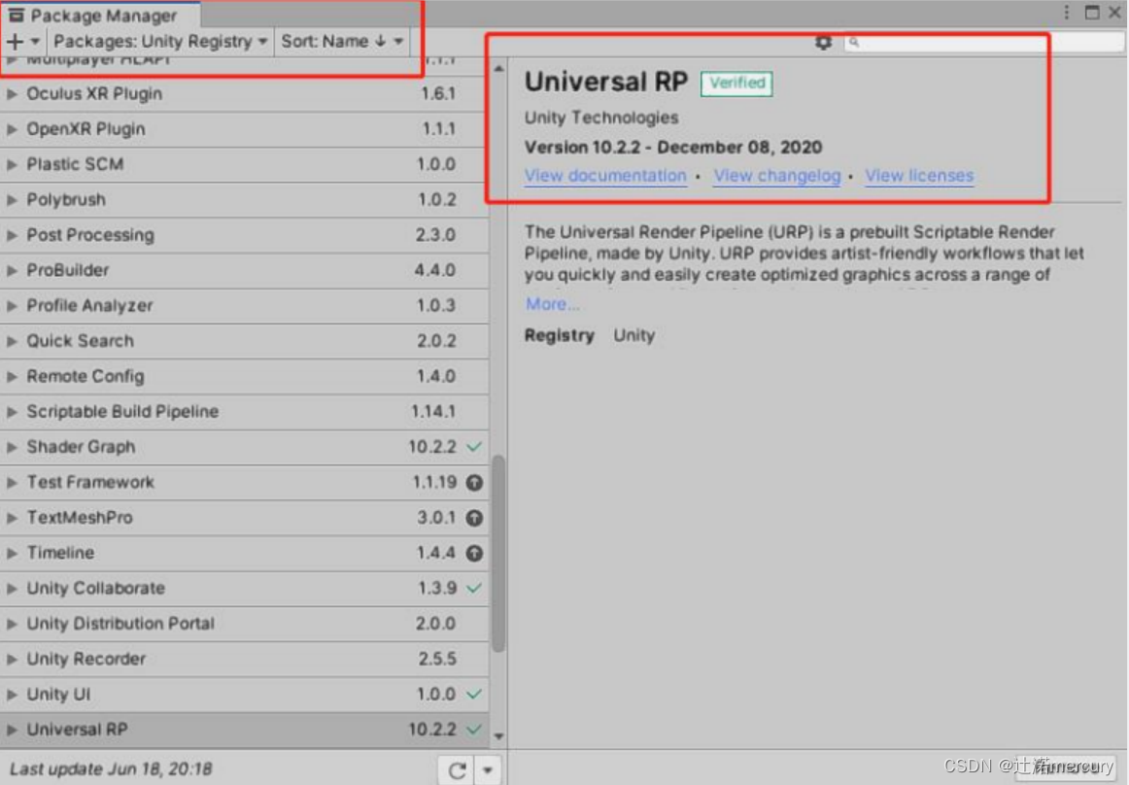Image resolution: width=1129 pixels, height=785 pixels.
Task: Click Shader Graph installed checkmark icon
Action: [474, 447]
